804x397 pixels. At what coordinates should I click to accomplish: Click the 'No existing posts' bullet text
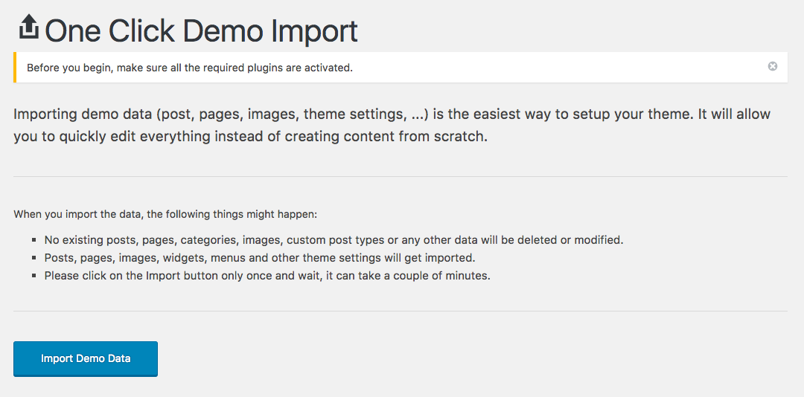pyautogui.click(x=334, y=239)
